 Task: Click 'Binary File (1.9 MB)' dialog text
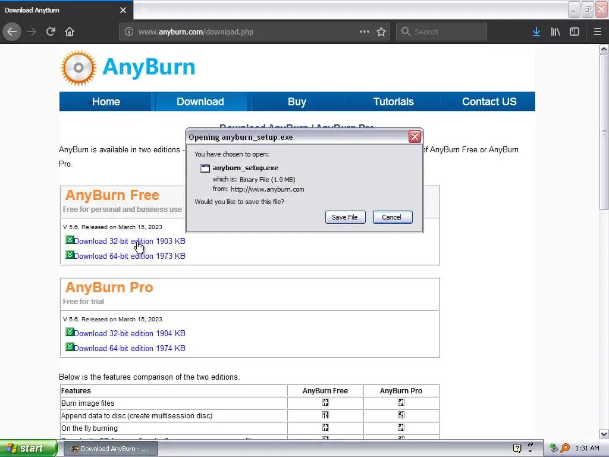tap(267, 180)
